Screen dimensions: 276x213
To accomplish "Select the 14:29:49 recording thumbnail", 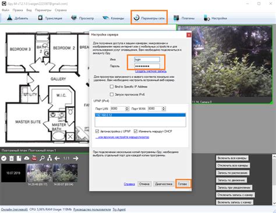I will click(x=40, y=173).
